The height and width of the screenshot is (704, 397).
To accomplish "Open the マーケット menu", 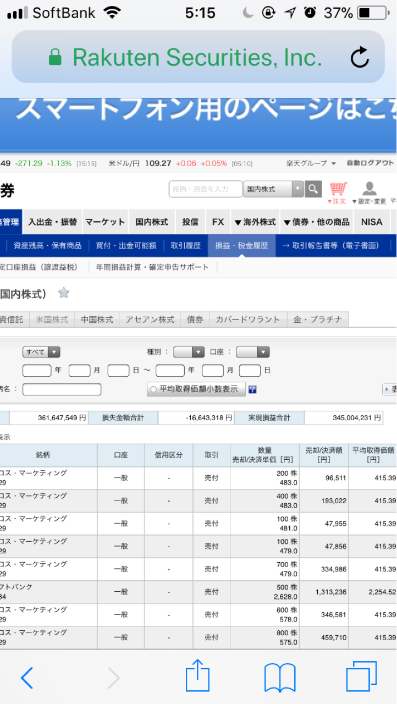I will 105,222.
